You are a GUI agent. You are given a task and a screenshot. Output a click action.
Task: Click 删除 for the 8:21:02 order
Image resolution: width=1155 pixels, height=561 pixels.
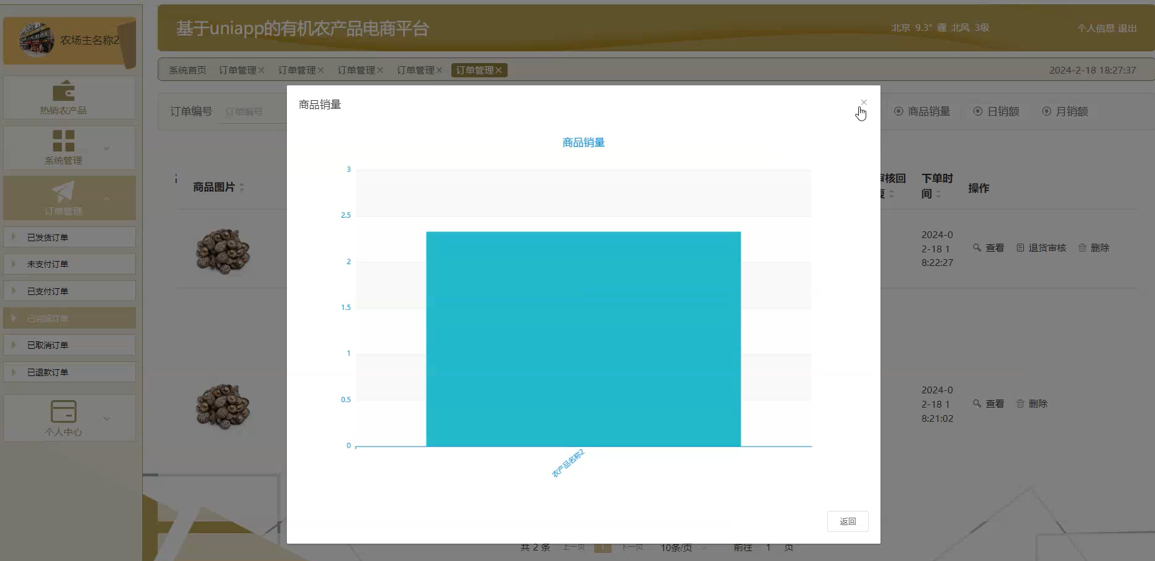[x=1032, y=404]
